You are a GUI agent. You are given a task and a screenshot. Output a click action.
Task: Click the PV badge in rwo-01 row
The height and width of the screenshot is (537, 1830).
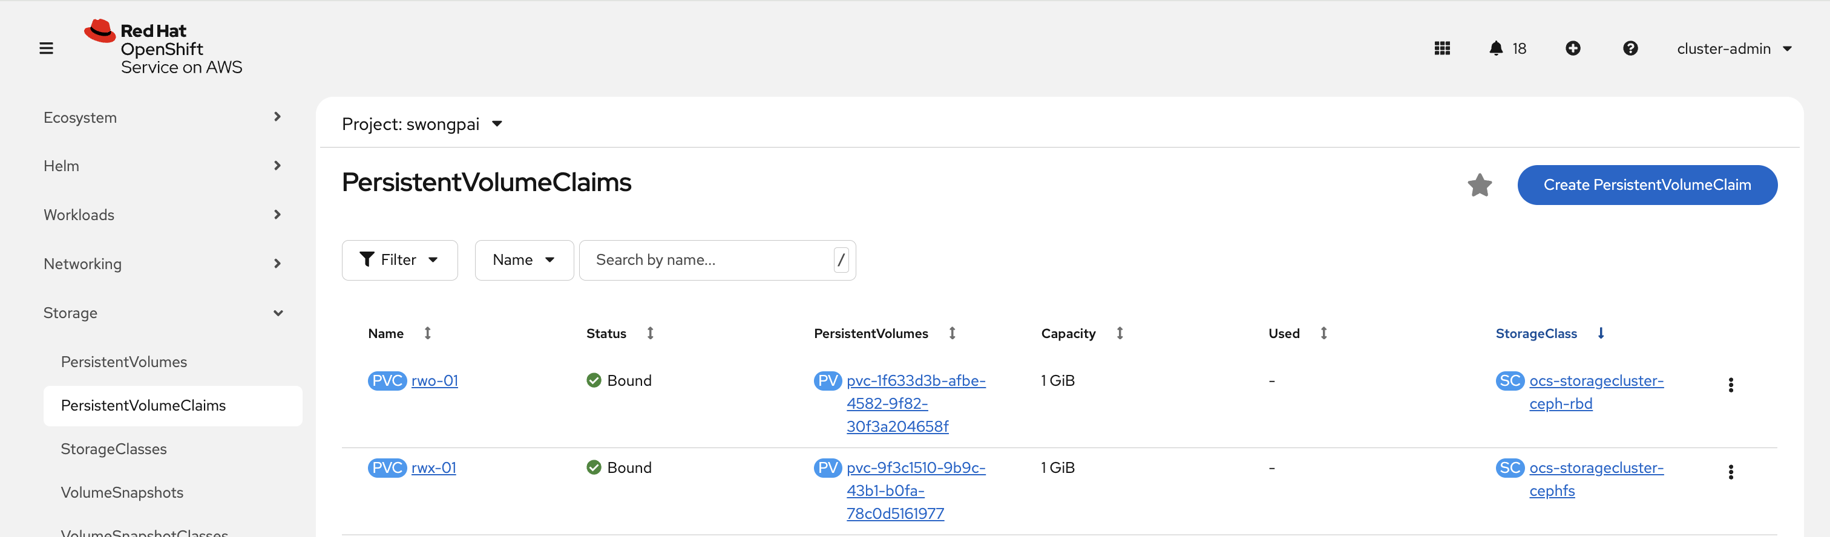[828, 381]
